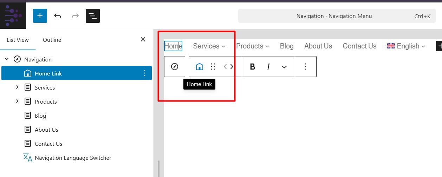Image resolution: width=442 pixels, height=177 pixels.
Task: Open more formatting options dropdown chevron
Action: pos(284,67)
